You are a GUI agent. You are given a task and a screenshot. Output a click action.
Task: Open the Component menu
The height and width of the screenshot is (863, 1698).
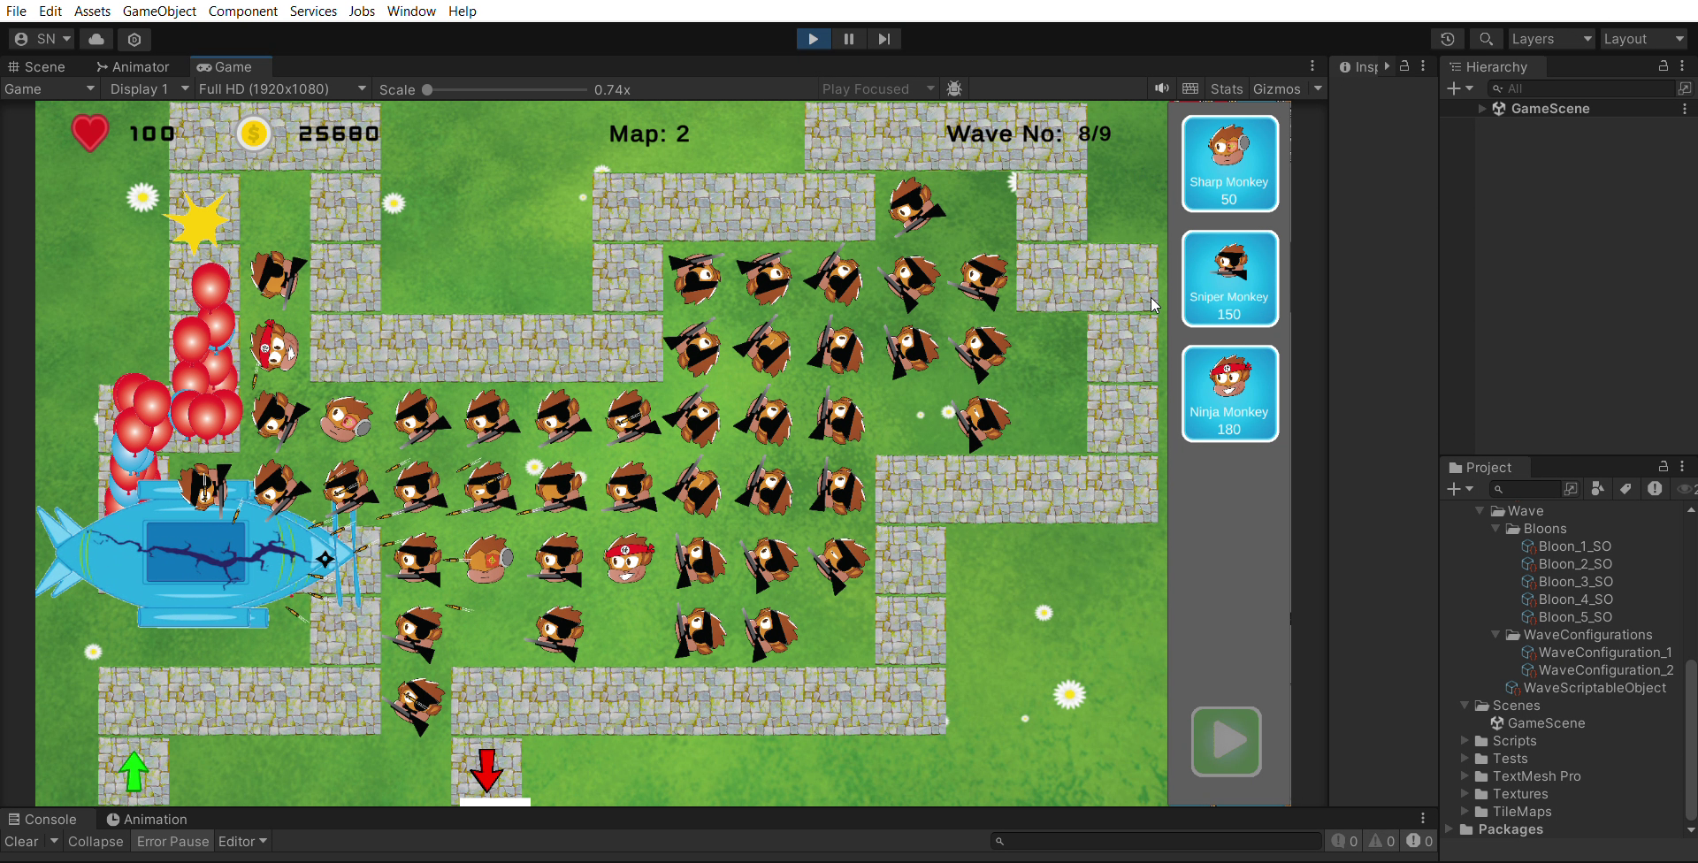[243, 11]
